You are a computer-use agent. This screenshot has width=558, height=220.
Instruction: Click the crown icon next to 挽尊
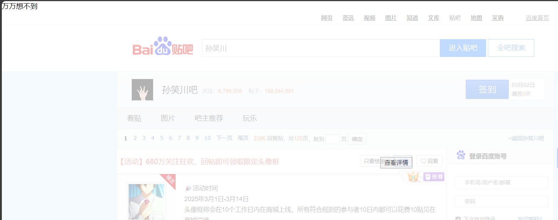(413, 176)
